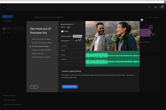
Task: Click the Home label in the sidebar
Action: (x=8, y=29)
